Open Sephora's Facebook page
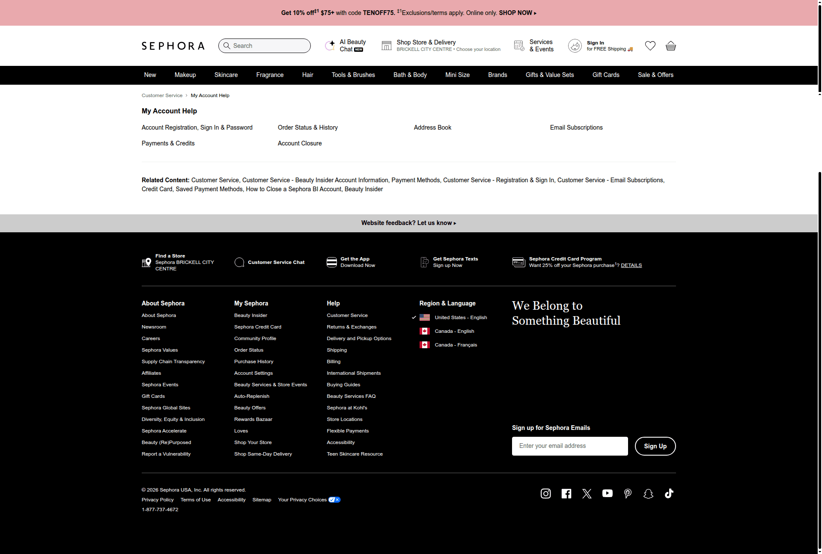The image size is (822, 554). (x=566, y=494)
